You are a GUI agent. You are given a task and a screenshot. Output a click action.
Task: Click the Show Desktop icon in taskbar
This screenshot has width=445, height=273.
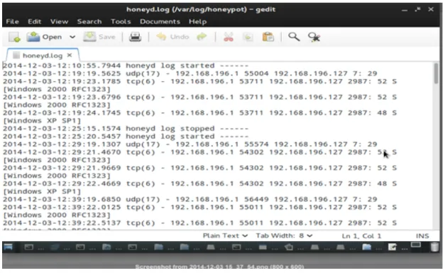click(x=8, y=247)
